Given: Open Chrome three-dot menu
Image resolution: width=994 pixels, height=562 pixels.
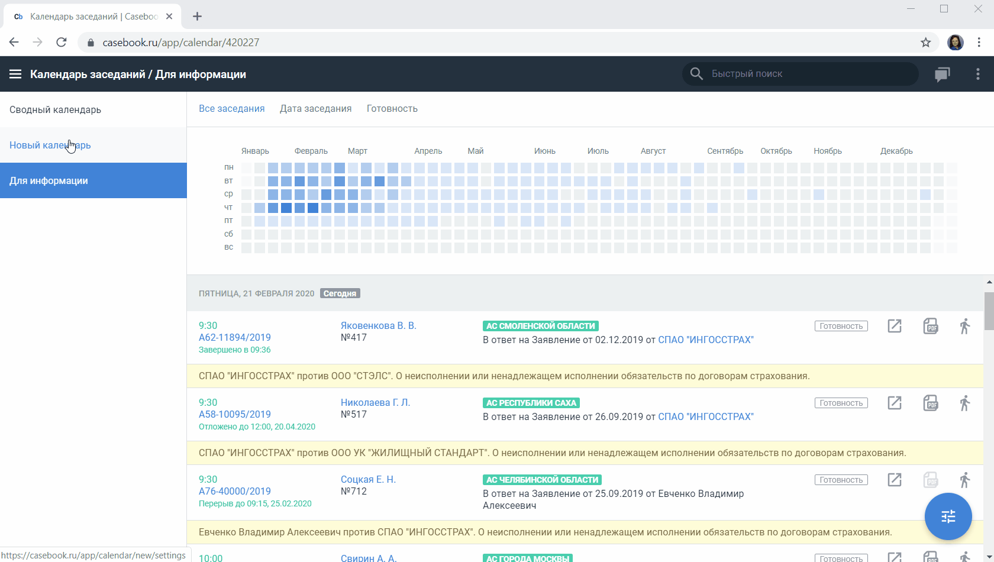Looking at the screenshot, I should click(x=979, y=43).
